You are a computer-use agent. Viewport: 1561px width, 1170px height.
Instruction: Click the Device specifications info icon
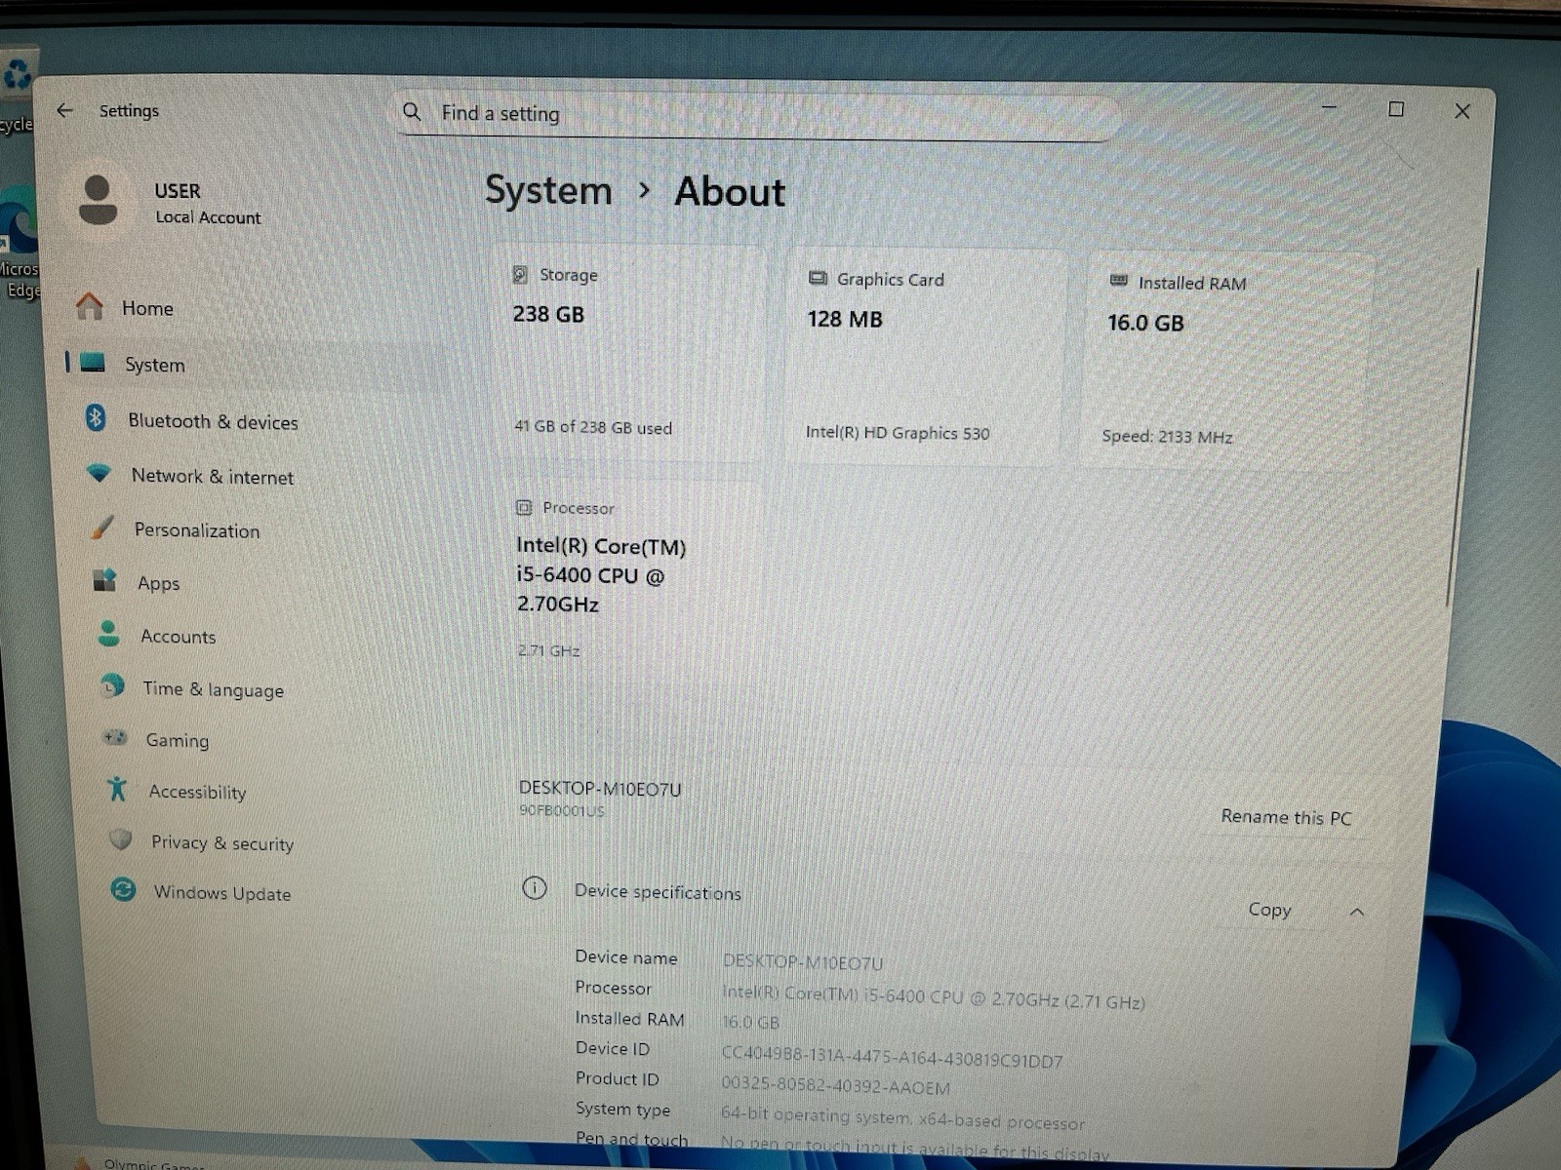tap(535, 888)
